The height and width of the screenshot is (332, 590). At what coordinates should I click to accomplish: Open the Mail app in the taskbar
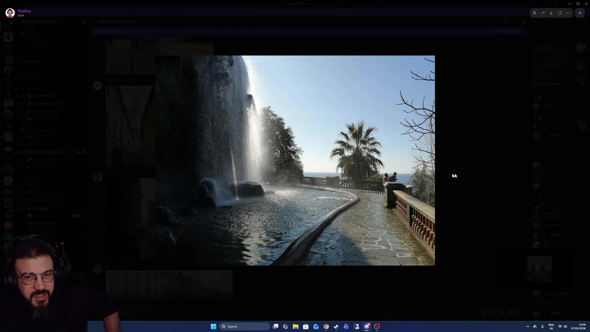coord(316,326)
